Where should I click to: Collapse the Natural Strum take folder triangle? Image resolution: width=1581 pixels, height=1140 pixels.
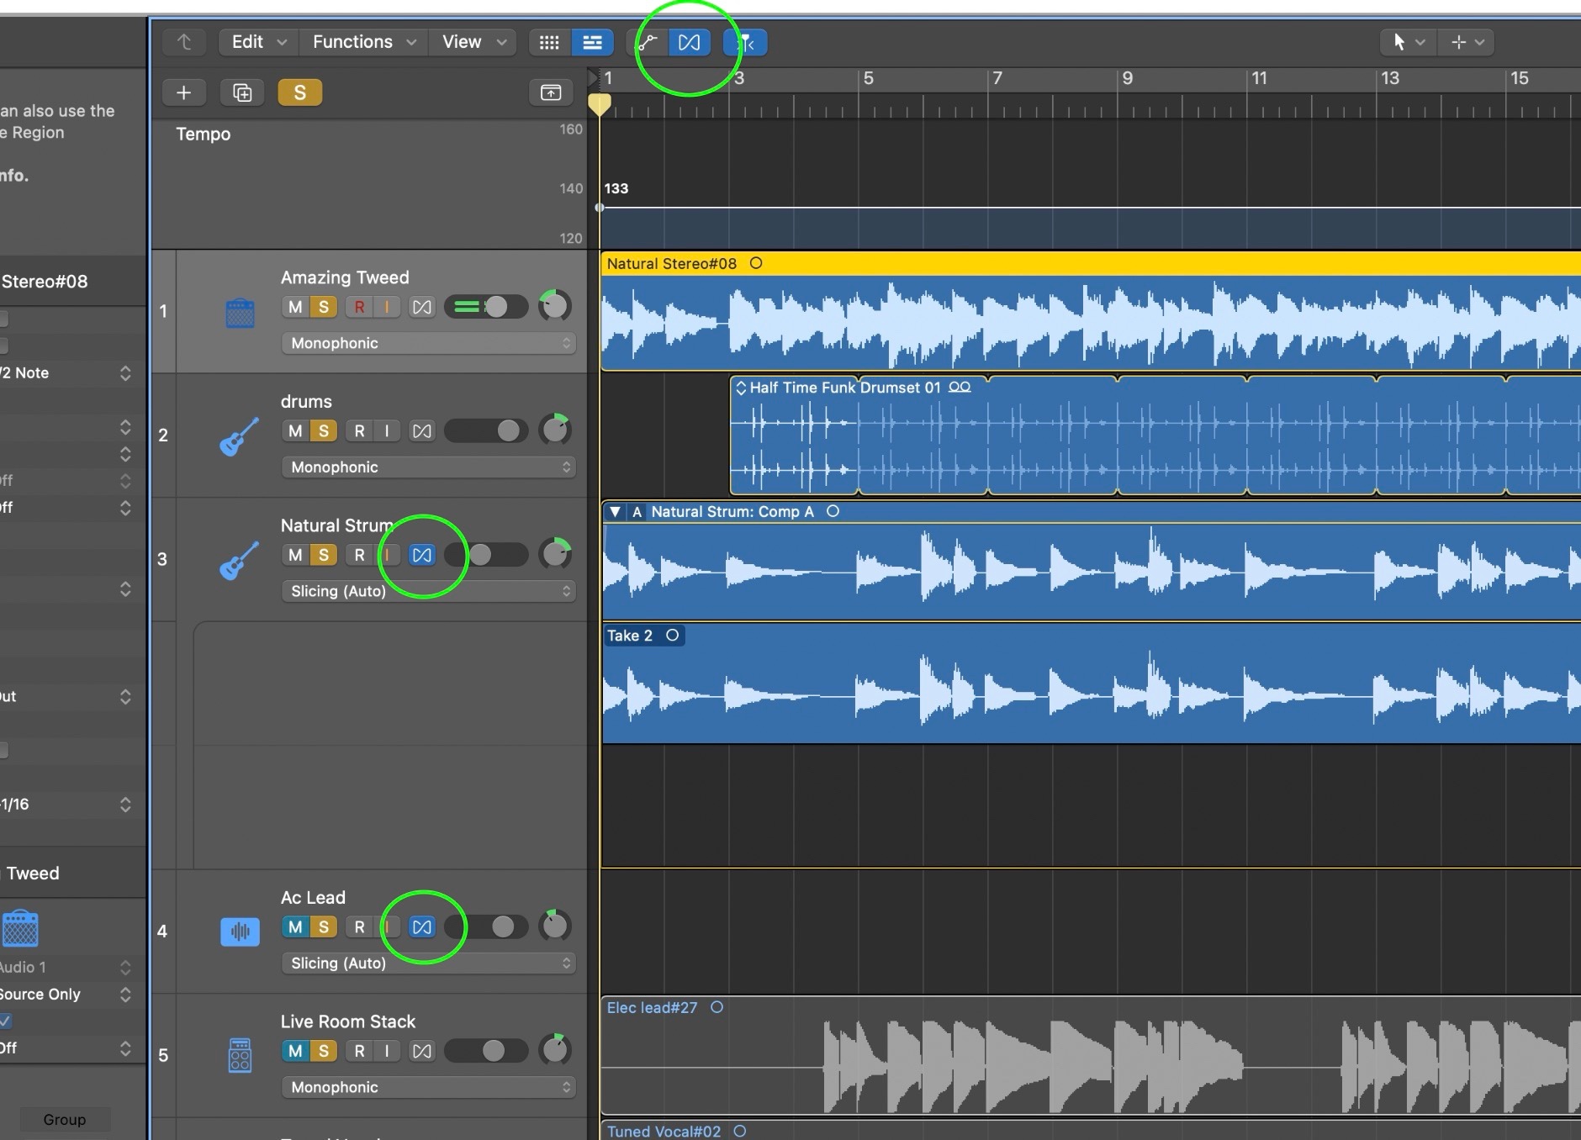[x=615, y=512]
